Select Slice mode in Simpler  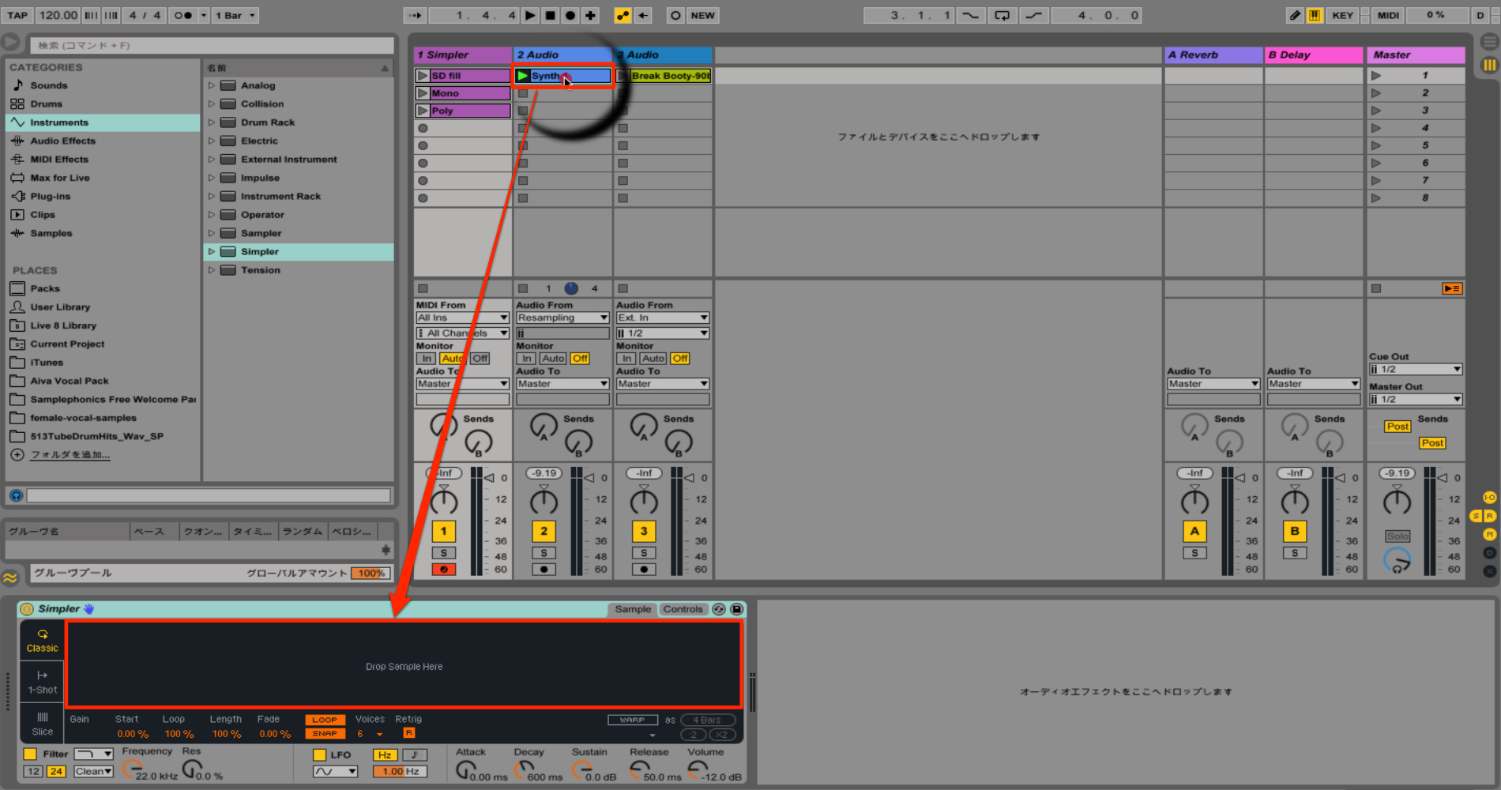pyautogui.click(x=43, y=724)
